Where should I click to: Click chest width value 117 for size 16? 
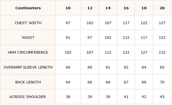pos(126,23)
